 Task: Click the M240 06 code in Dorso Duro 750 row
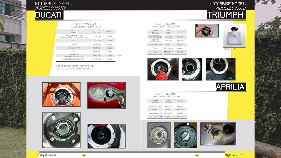tap(168, 113)
